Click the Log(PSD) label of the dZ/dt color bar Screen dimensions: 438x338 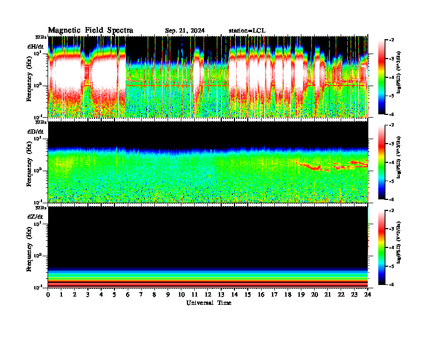tap(399, 242)
